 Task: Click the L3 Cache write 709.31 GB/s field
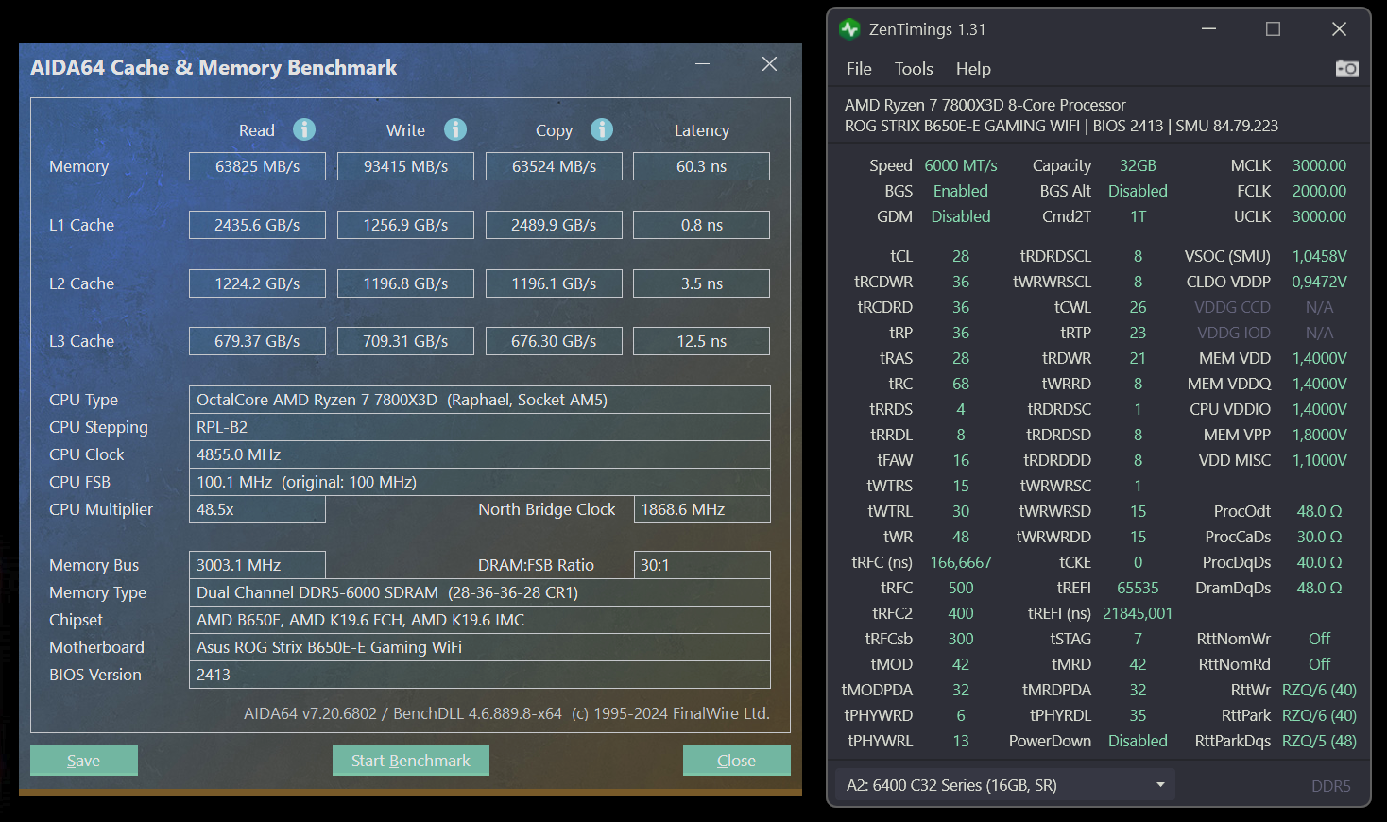[x=405, y=341]
